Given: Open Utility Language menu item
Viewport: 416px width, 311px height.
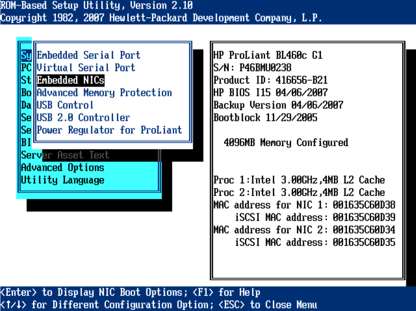Looking at the screenshot, I should (63, 180).
